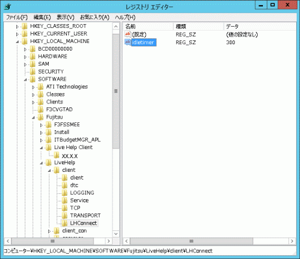This screenshot has width=300, height=259.
Task: Select dtc folder icon
Action: [x=65, y=185]
